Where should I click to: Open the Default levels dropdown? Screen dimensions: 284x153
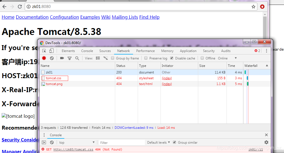(158, 143)
